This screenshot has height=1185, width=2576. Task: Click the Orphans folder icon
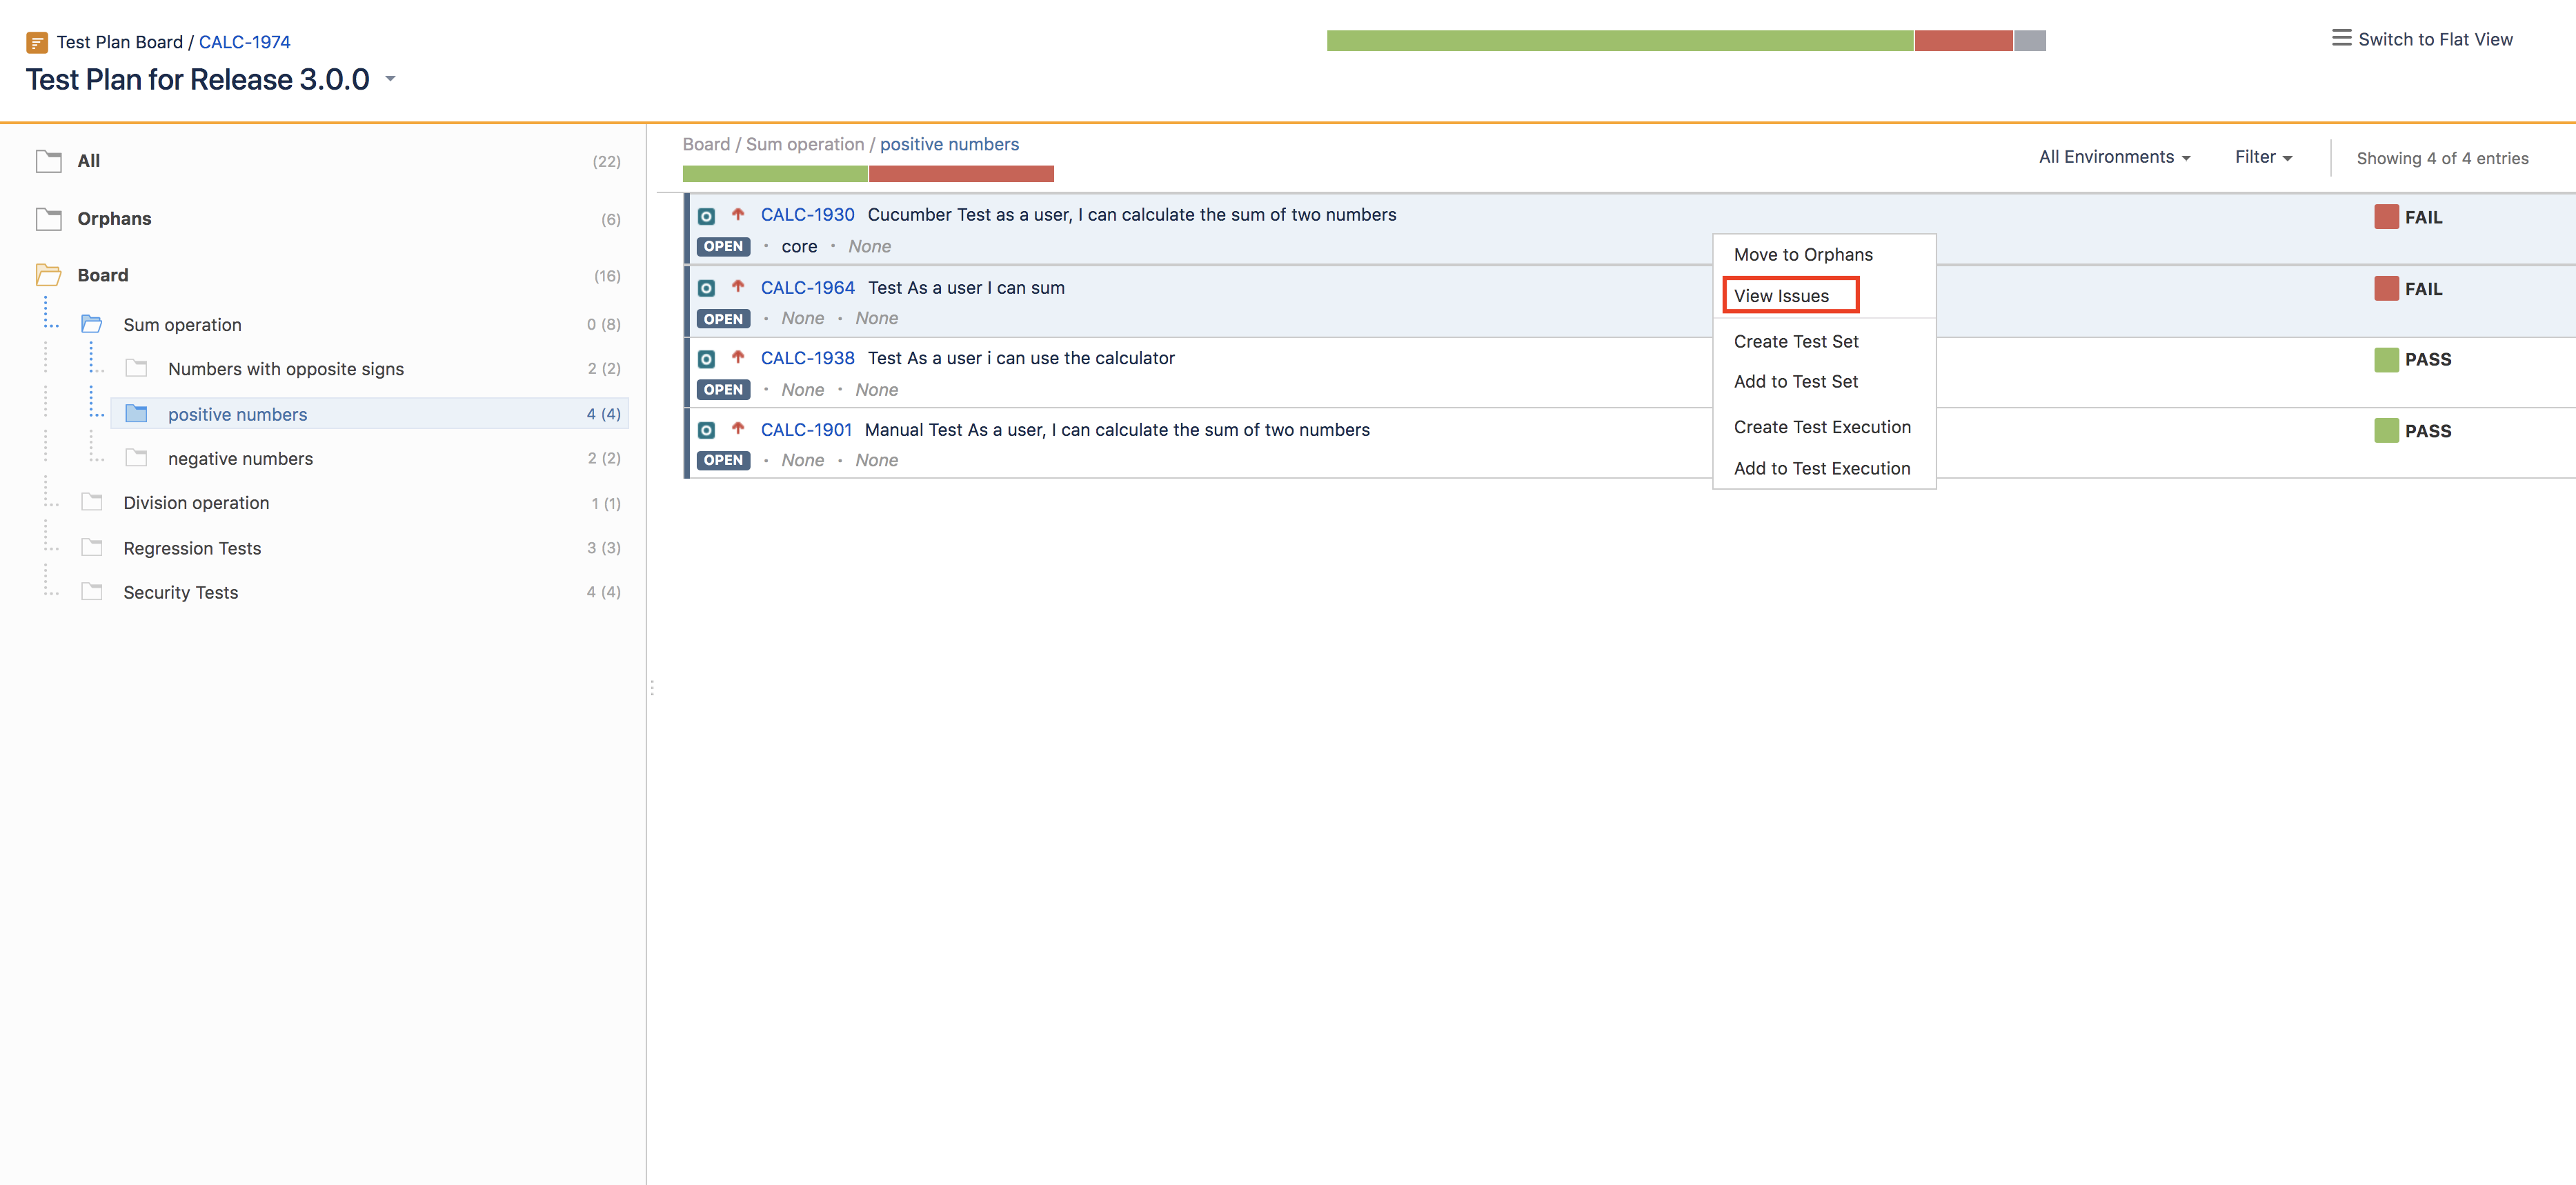point(49,219)
